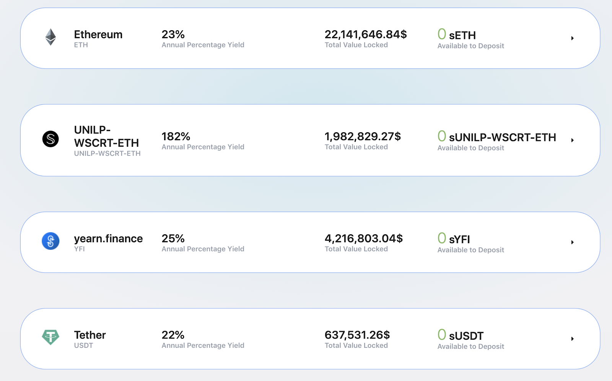Click the 22% yield value
Viewport: 612px width, 381px height.
tap(173, 335)
